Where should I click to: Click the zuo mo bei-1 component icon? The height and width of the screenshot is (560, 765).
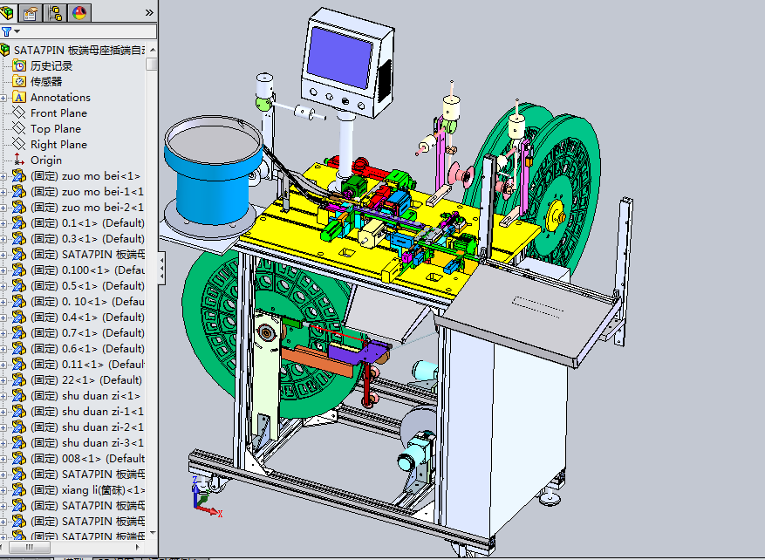pyautogui.click(x=19, y=192)
